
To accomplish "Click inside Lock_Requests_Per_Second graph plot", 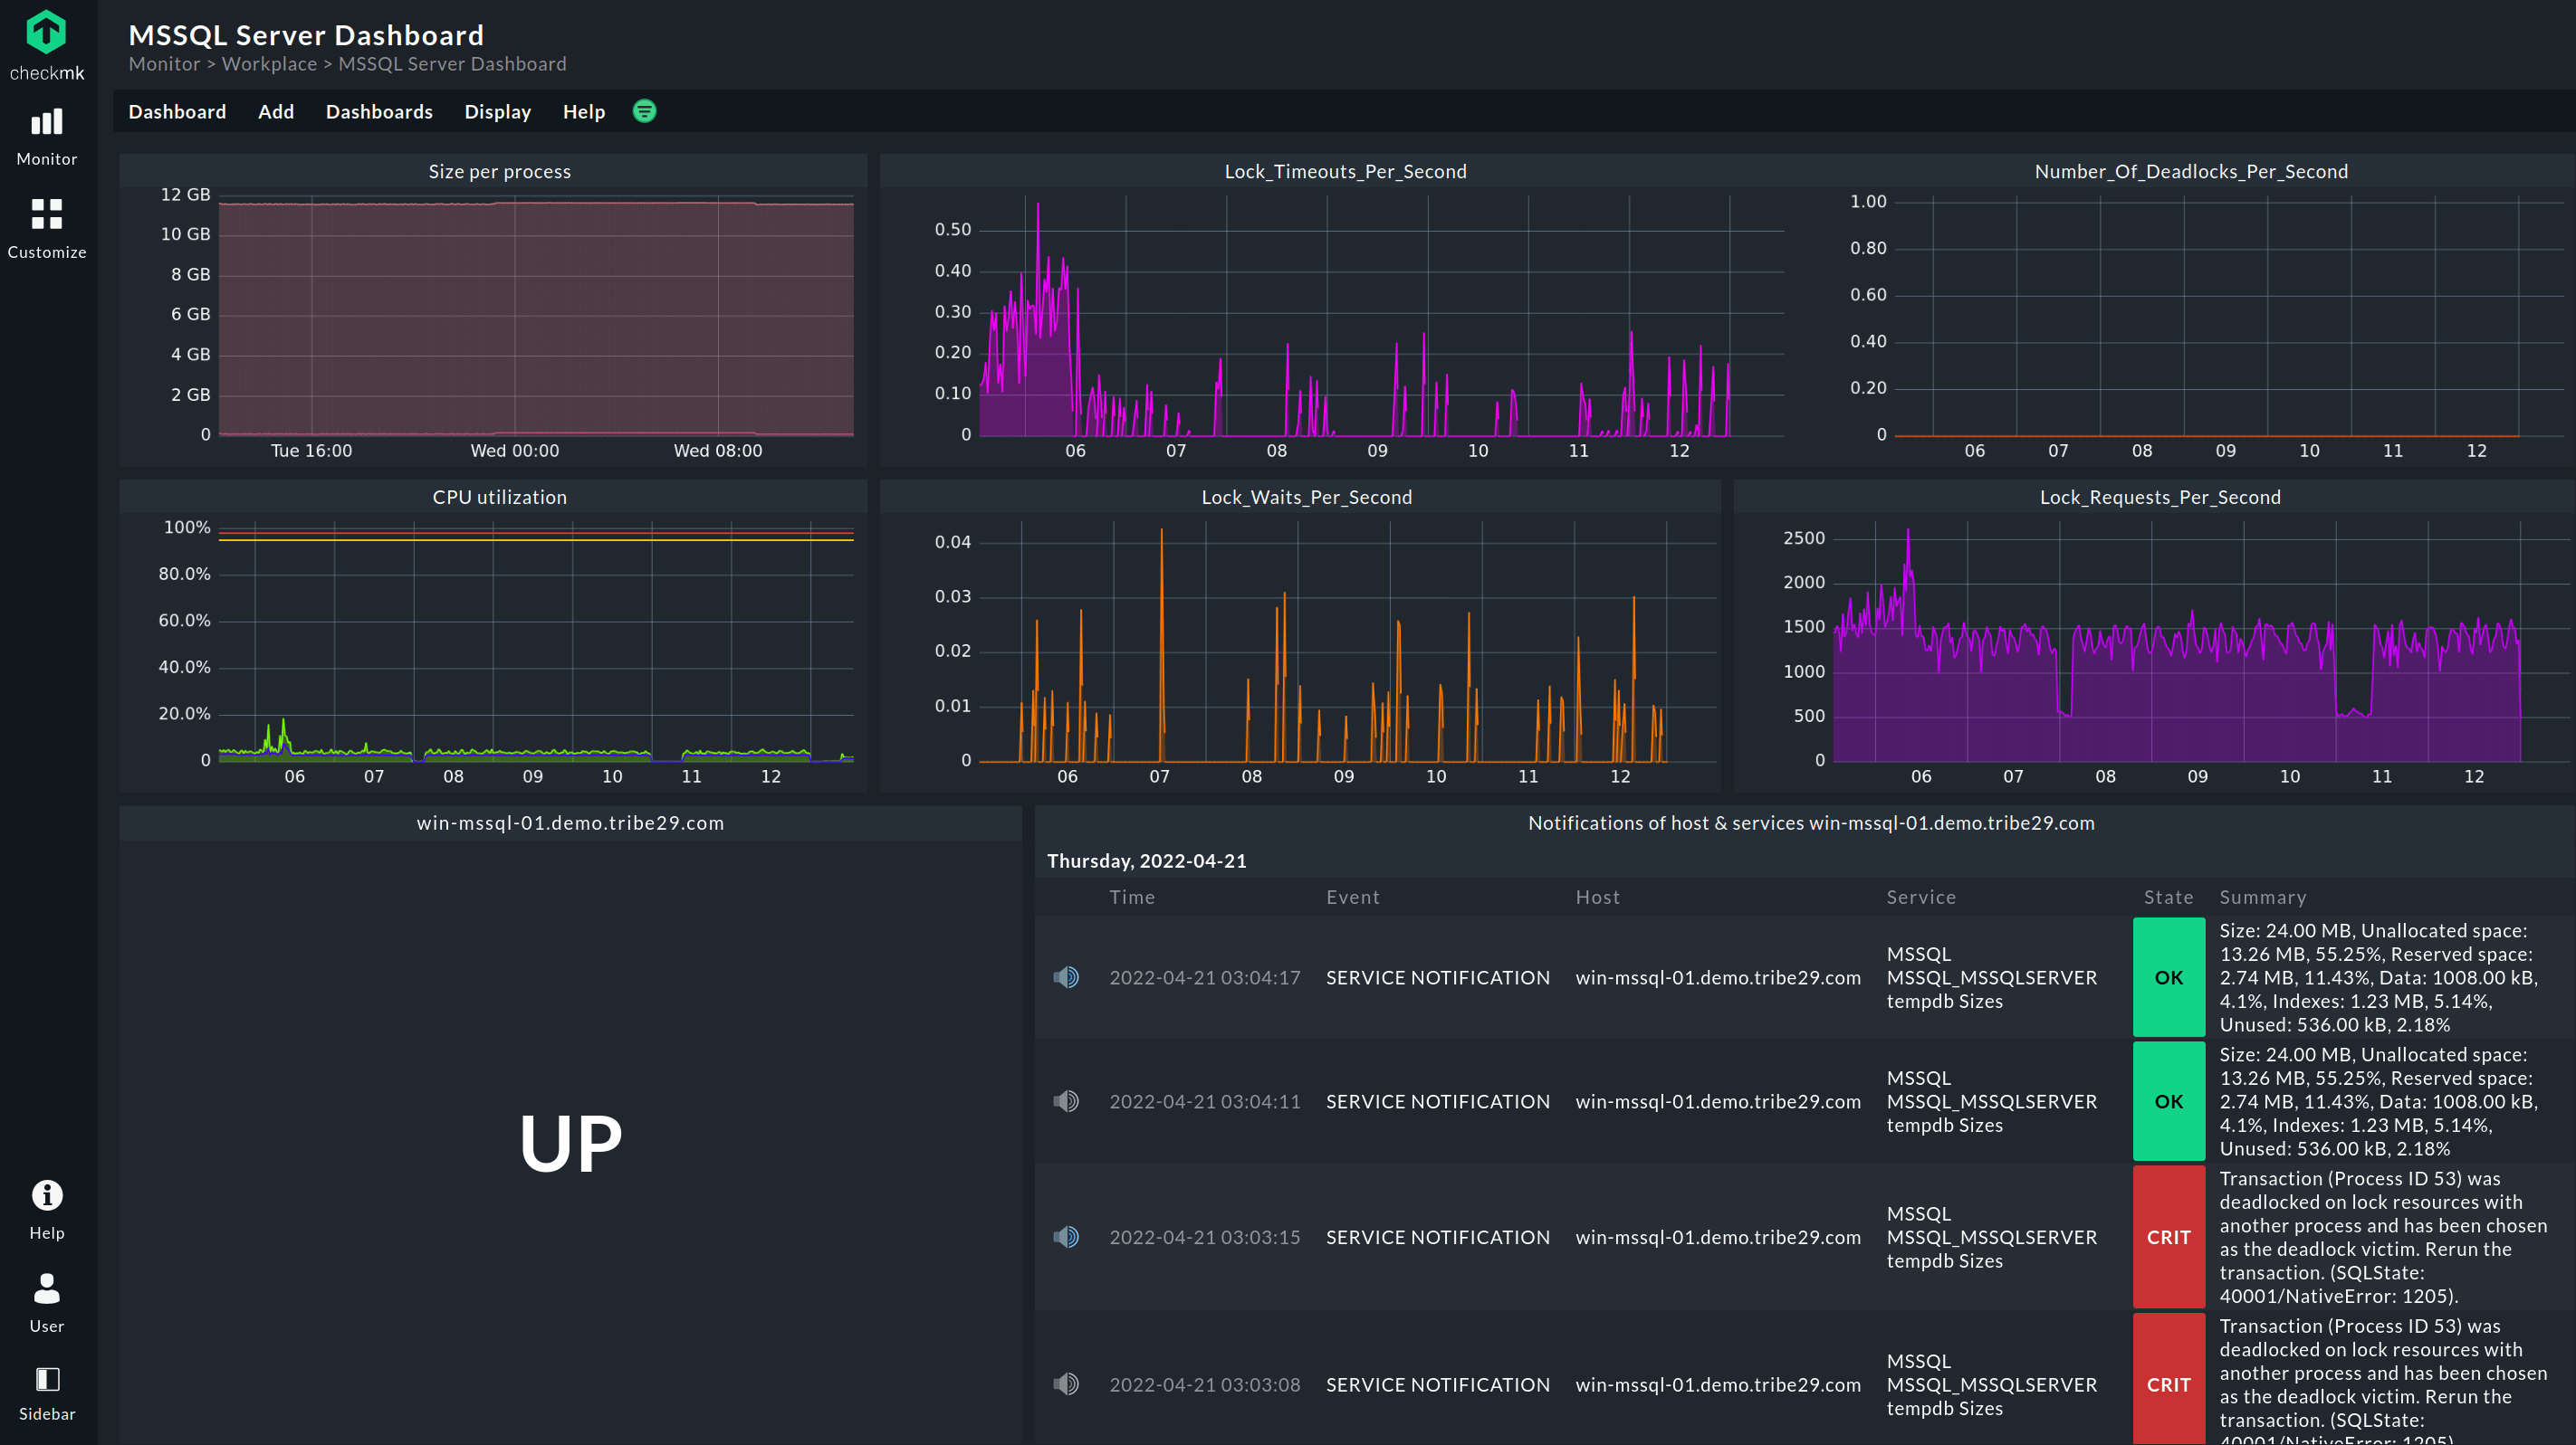I will pyautogui.click(x=2200, y=642).
